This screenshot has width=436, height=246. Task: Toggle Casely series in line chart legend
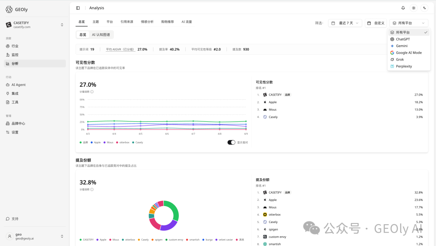pos(138,142)
